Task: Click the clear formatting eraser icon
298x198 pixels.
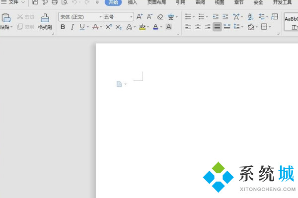Action: click(x=160, y=17)
